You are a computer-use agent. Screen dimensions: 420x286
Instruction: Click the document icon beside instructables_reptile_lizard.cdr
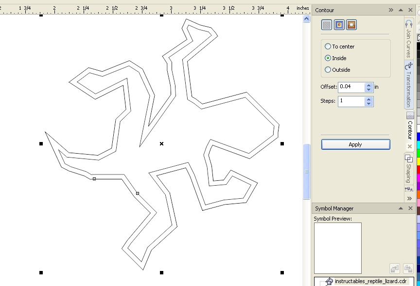coord(330,281)
